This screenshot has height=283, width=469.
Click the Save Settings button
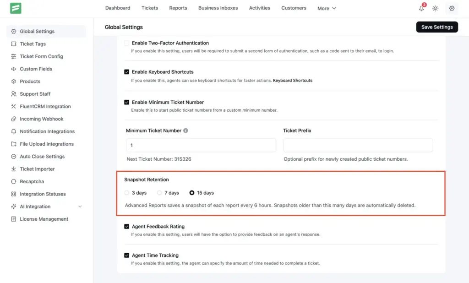[x=436, y=27]
